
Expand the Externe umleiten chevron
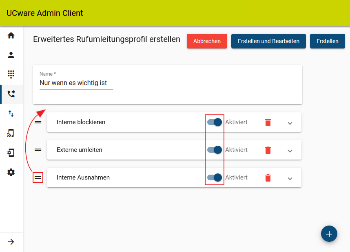[x=290, y=151]
